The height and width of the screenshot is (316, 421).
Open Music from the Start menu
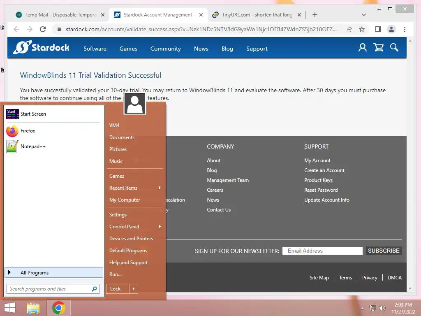[116, 161]
